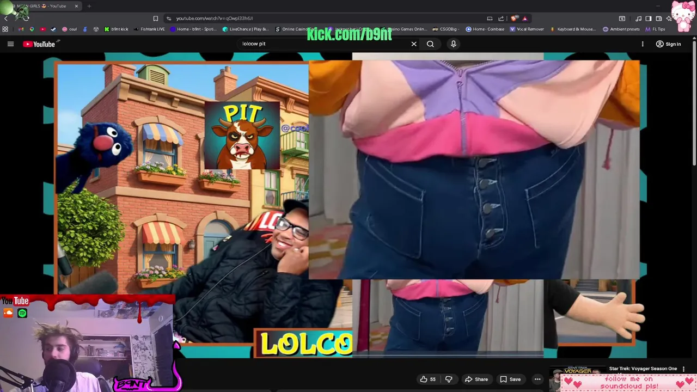Dislike the video with thumbs down
Screen dimensions: 697x392
click(x=449, y=379)
